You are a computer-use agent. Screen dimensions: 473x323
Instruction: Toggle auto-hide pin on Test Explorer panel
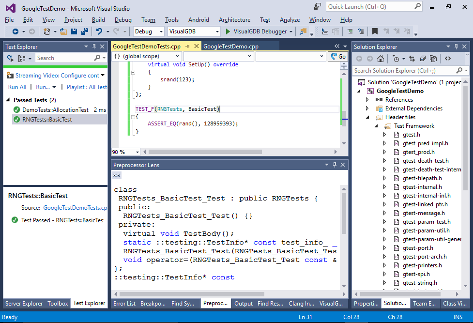pyautogui.click(x=94, y=46)
